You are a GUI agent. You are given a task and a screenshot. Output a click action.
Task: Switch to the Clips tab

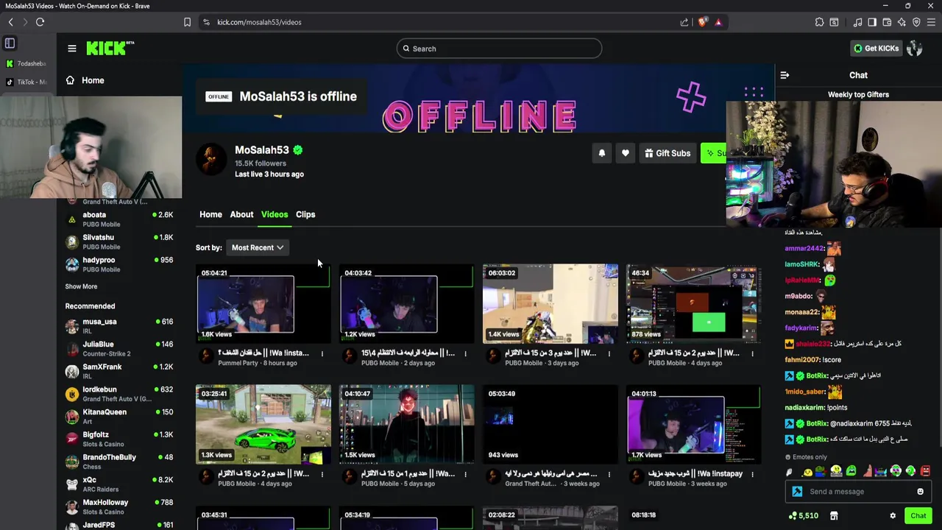point(305,214)
